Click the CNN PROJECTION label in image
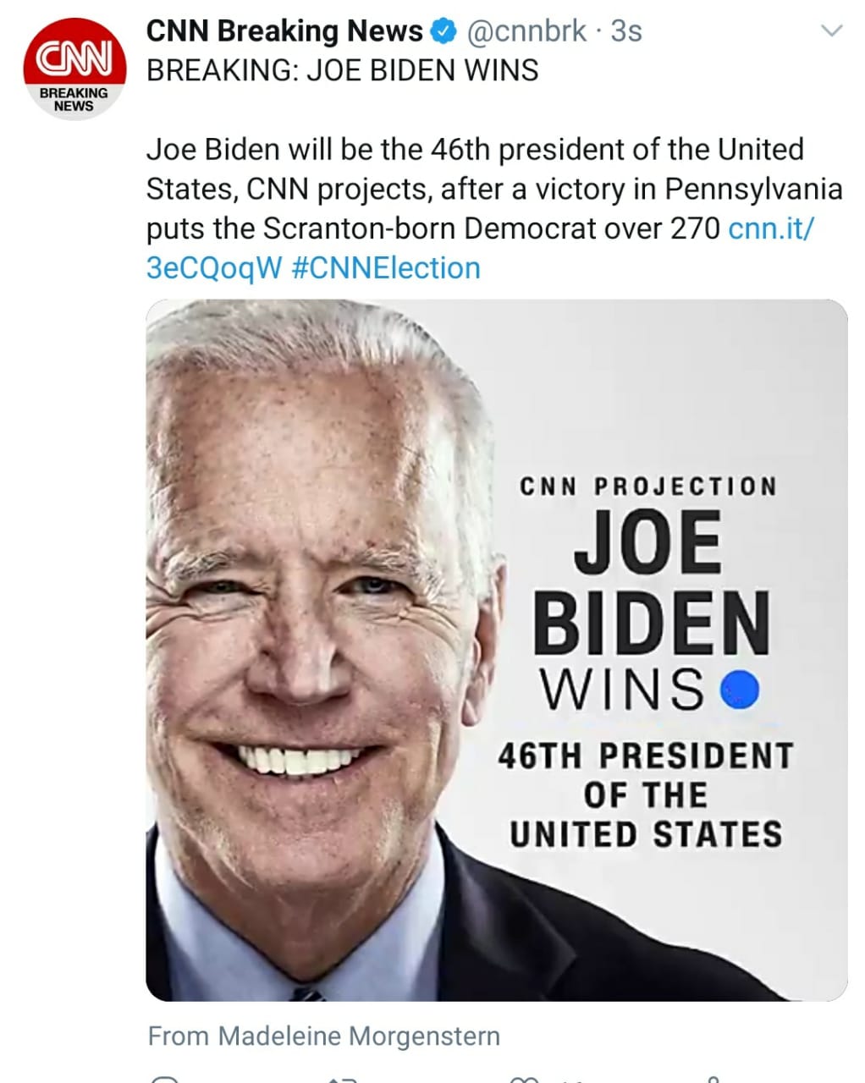865x1083 pixels. tap(647, 487)
